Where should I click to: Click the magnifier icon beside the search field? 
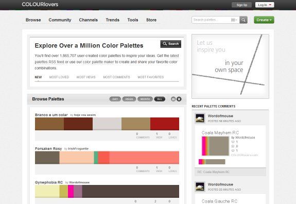point(243,20)
